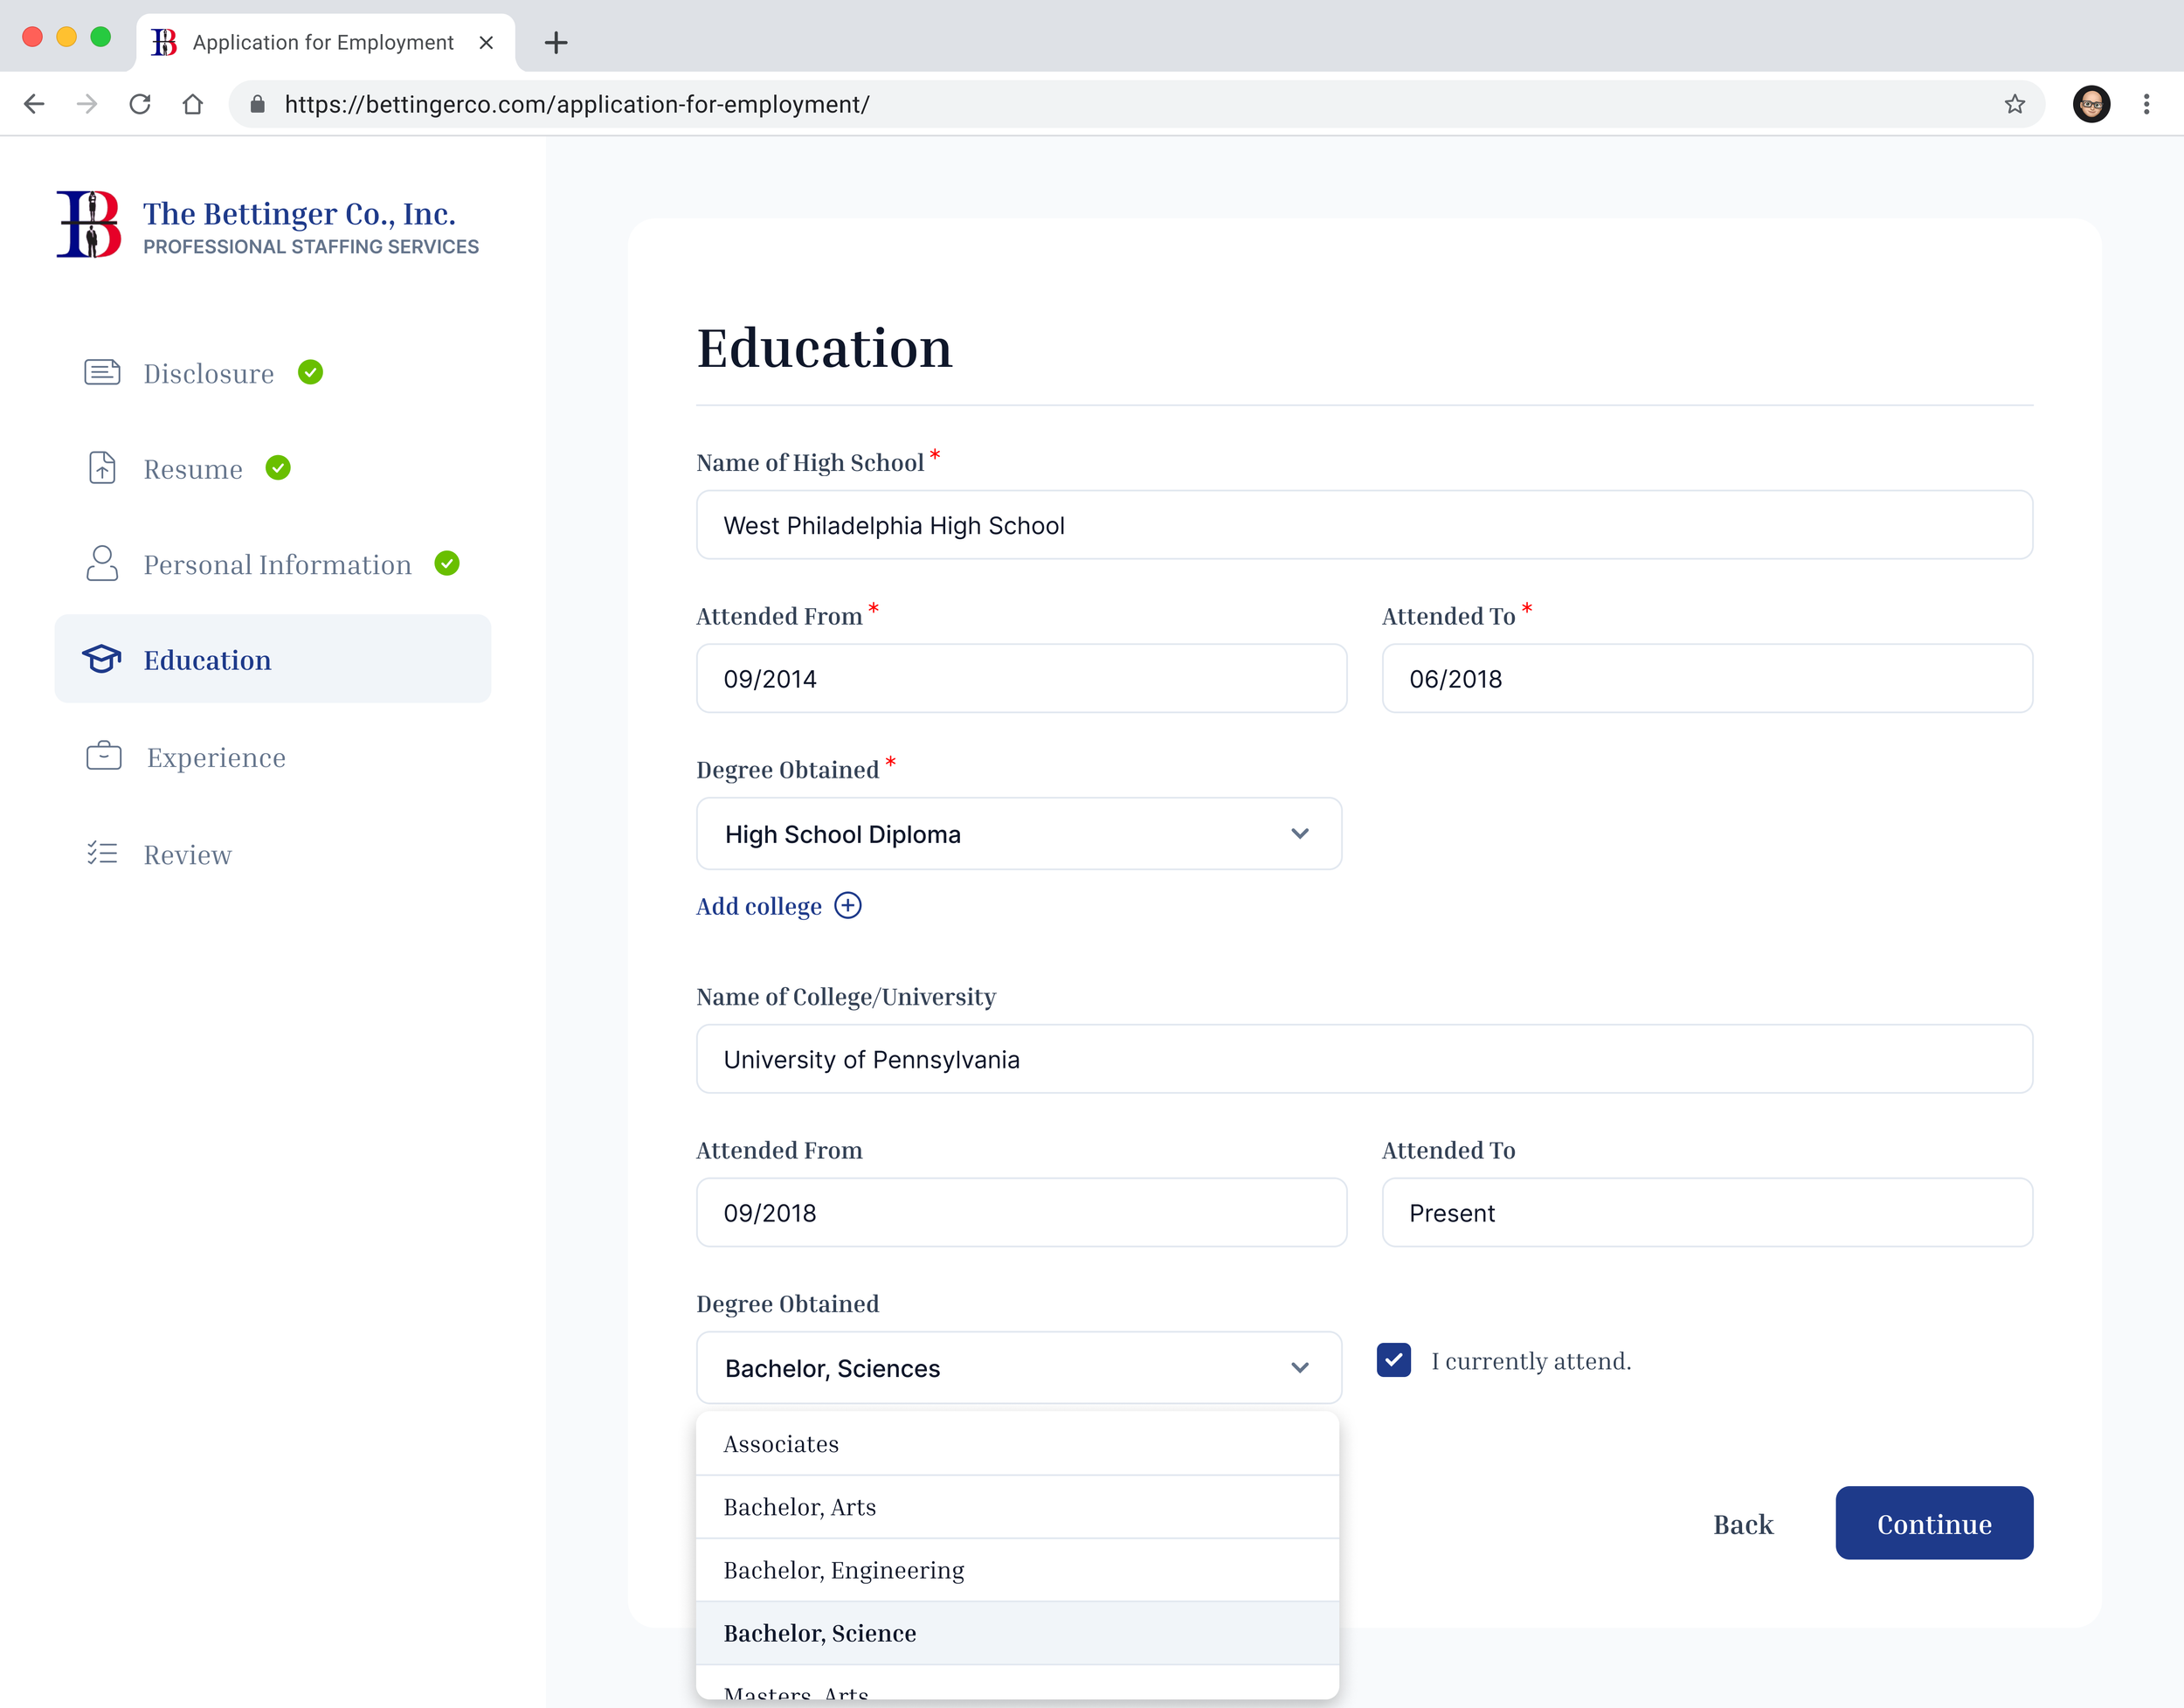Click the Back button
The image size is (2184, 1708).
click(x=1743, y=1524)
